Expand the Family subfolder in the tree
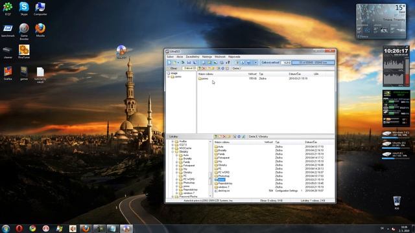Screen dimensions: 415x233 [x=177, y=162]
